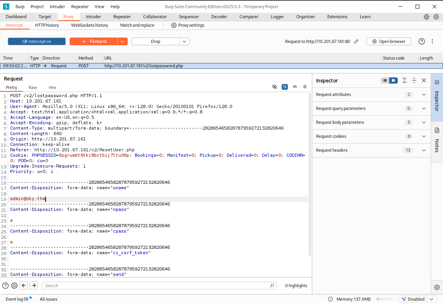Image resolution: width=443 pixels, height=303 pixels.
Task: Select the lostpassword.php request row
Action: click(x=221, y=66)
